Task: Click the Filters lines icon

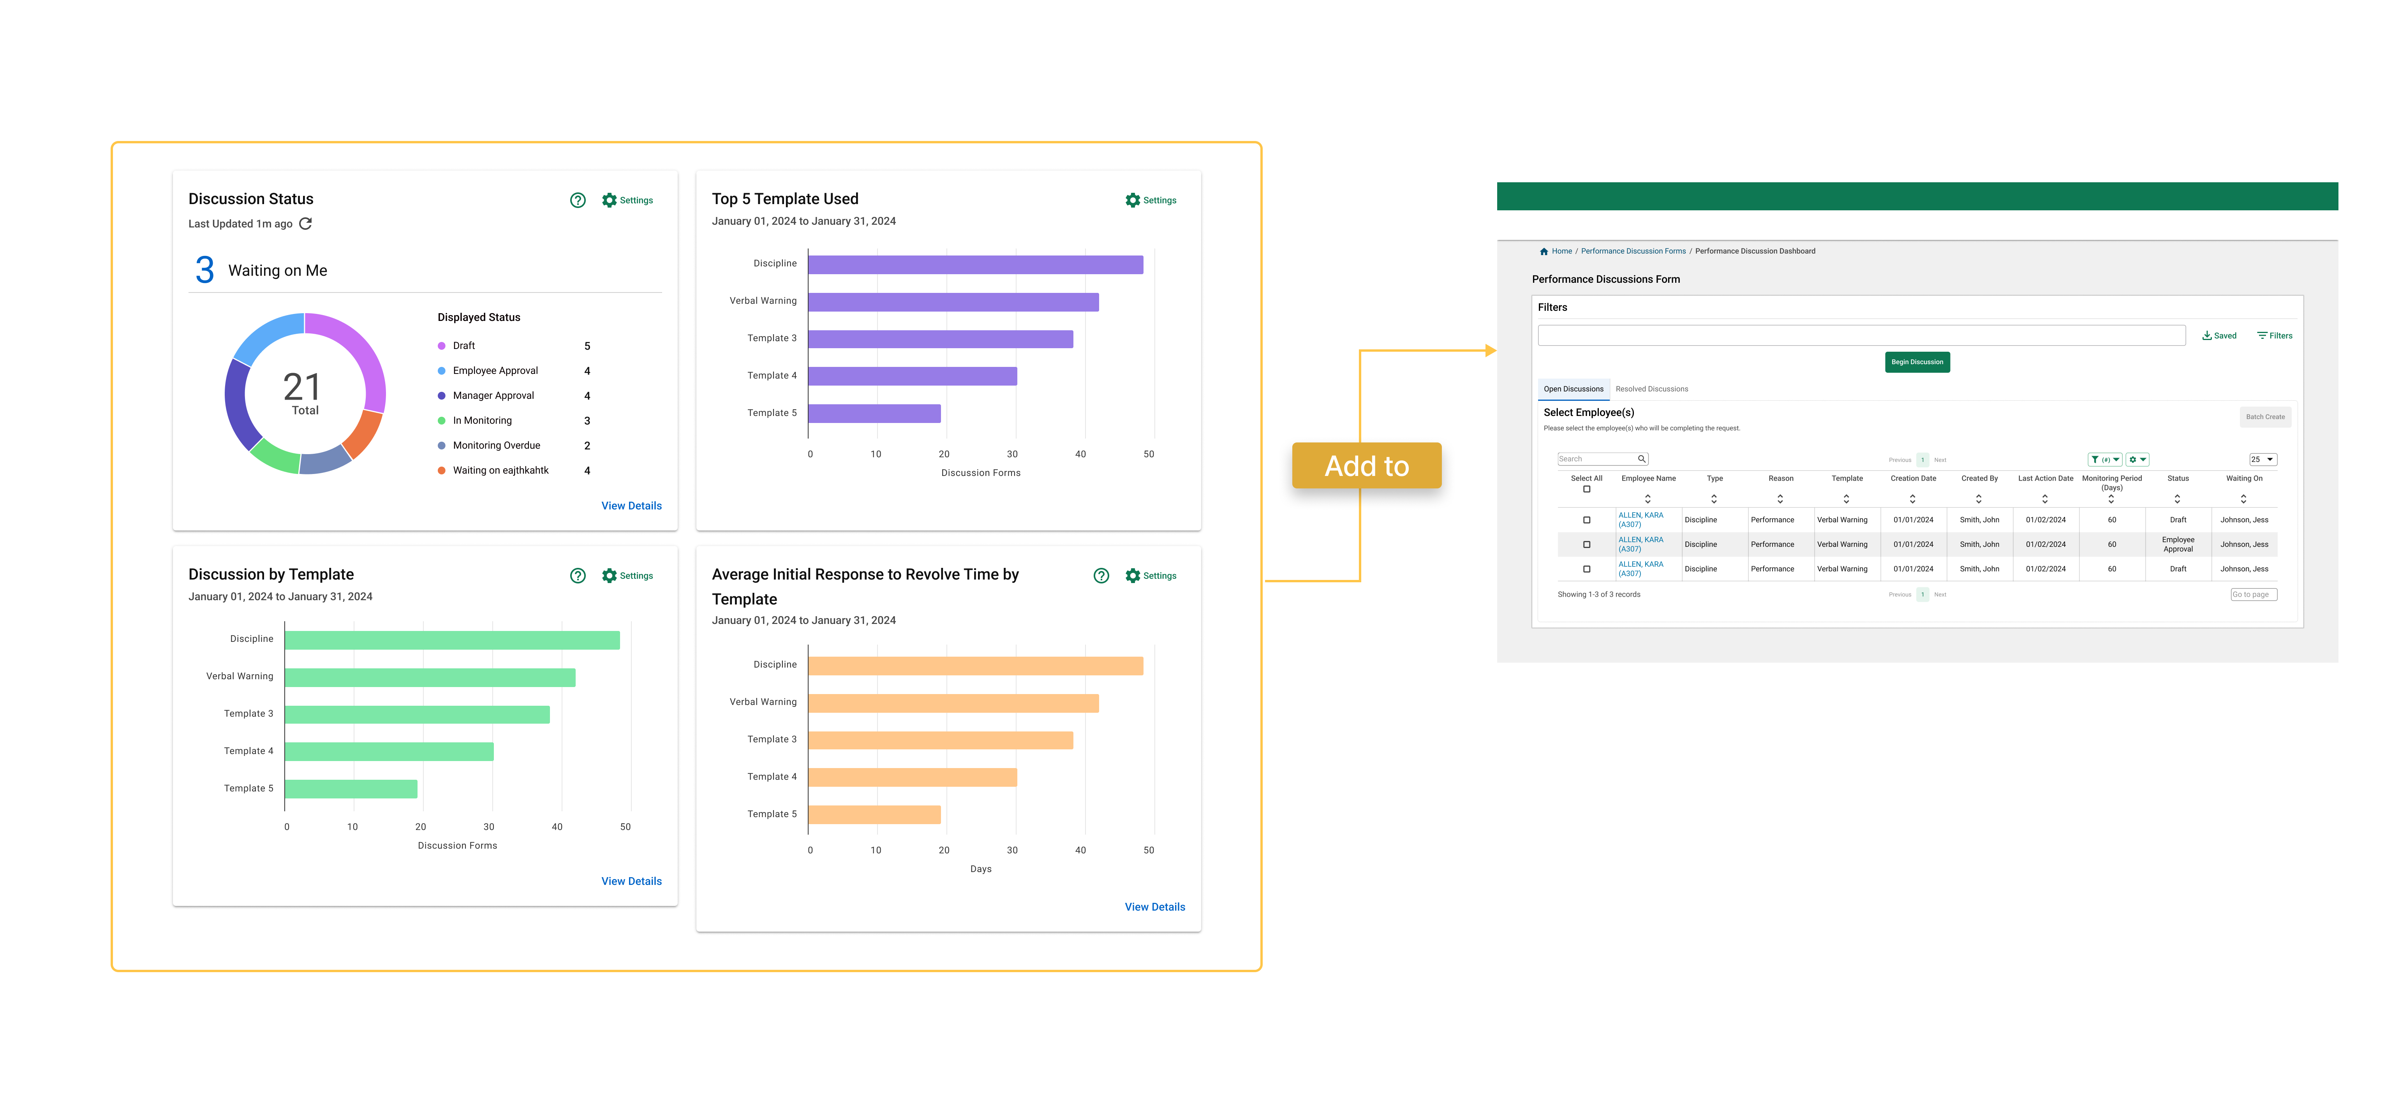Action: (x=2261, y=335)
